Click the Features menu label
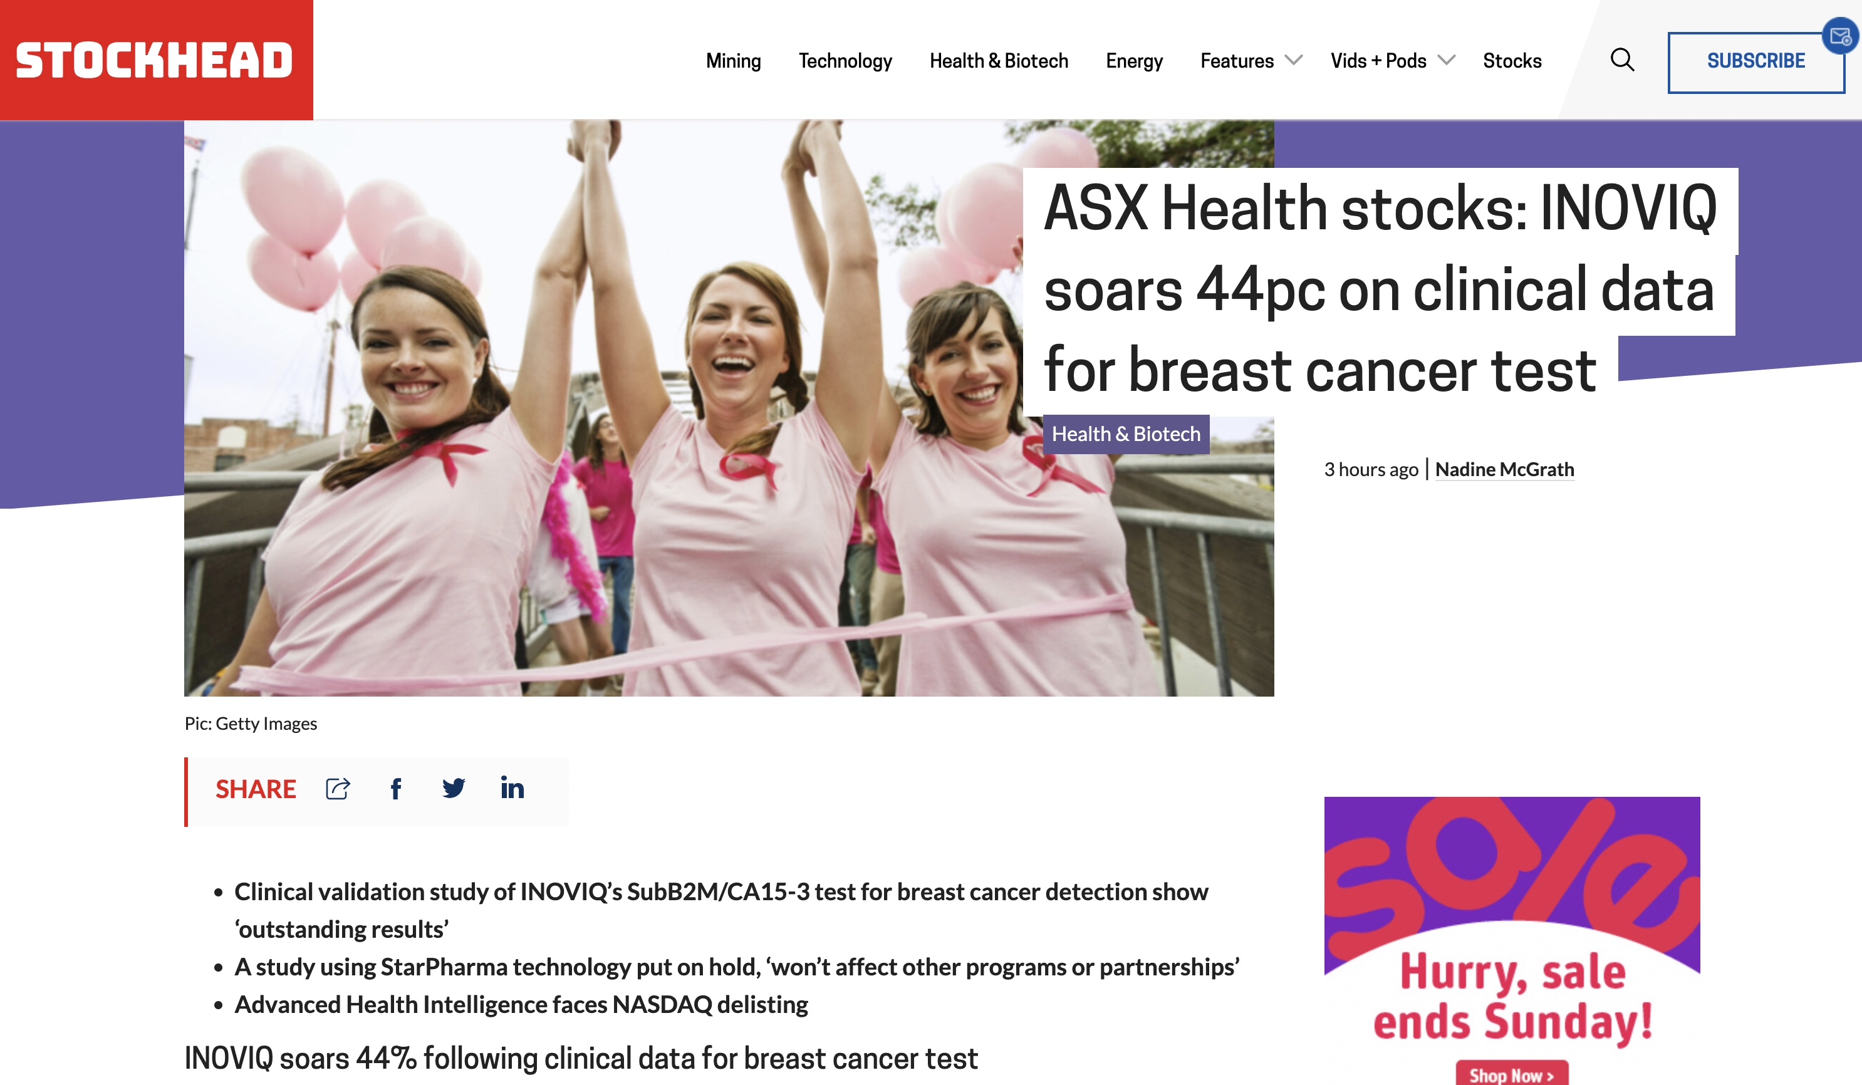The height and width of the screenshot is (1085, 1862). (1237, 61)
